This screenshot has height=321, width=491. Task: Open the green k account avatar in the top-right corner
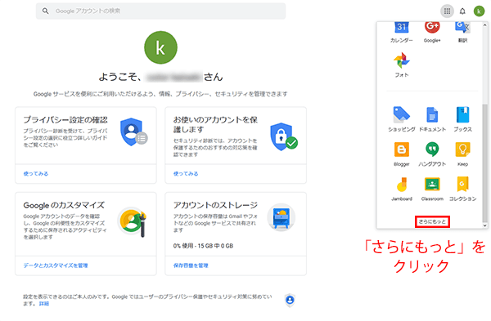[479, 11]
